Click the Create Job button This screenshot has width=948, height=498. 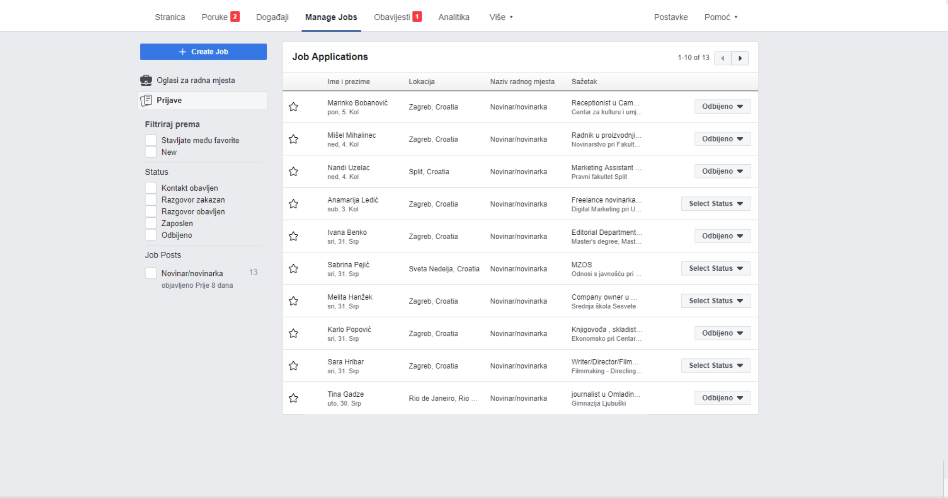pos(203,52)
